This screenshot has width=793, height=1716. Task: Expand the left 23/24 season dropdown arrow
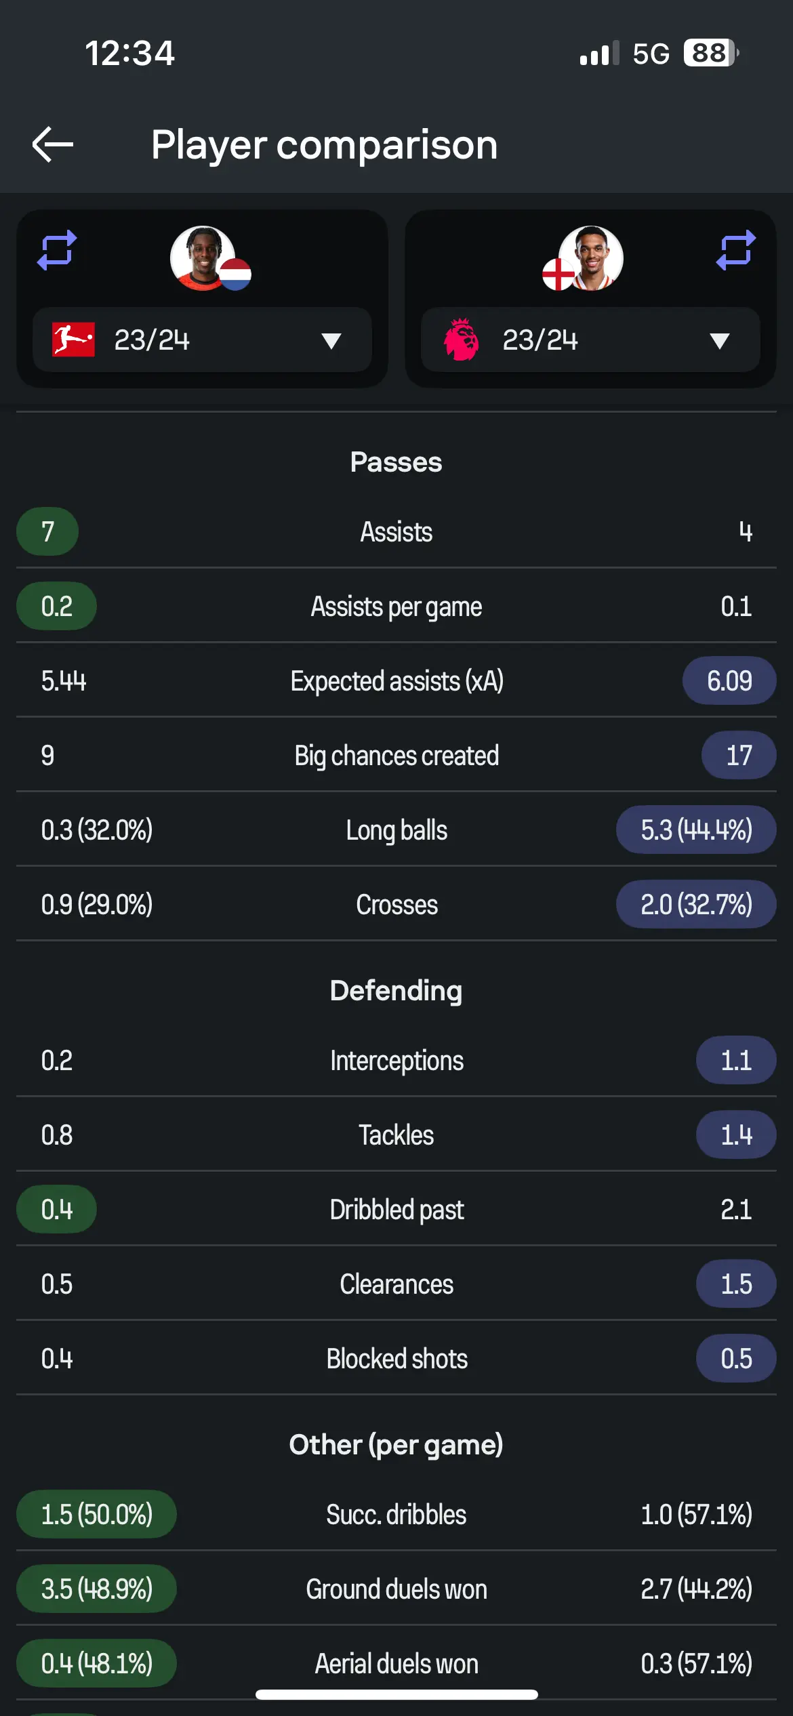point(331,340)
